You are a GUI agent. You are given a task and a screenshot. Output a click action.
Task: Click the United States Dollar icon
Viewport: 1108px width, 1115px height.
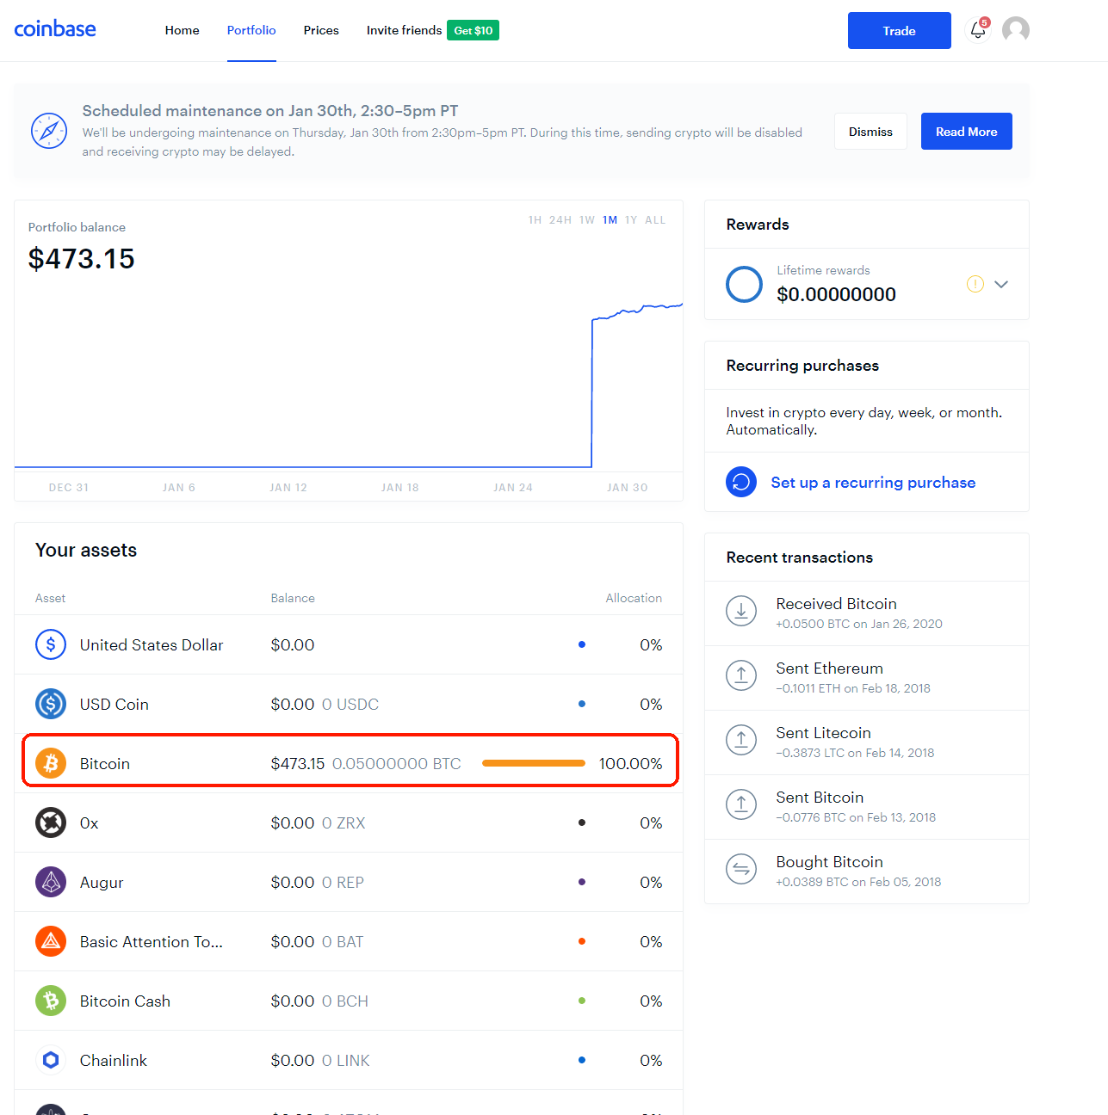(x=51, y=644)
